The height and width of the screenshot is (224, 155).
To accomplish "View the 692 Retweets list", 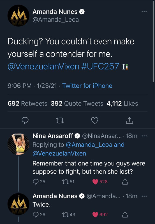I will point(27,103).
